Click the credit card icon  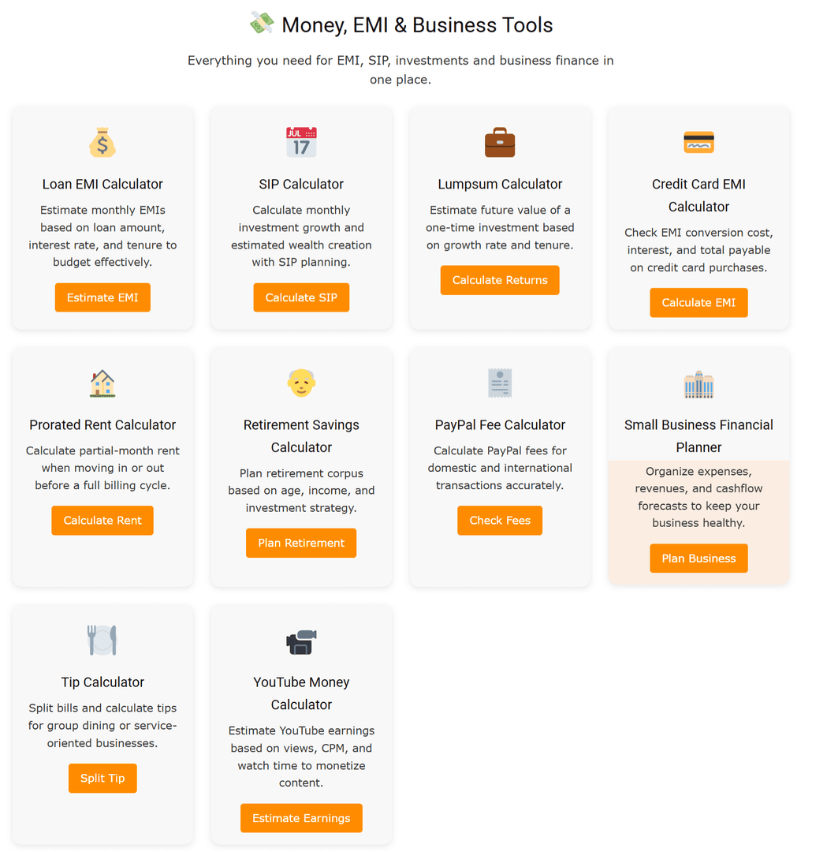pos(698,143)
